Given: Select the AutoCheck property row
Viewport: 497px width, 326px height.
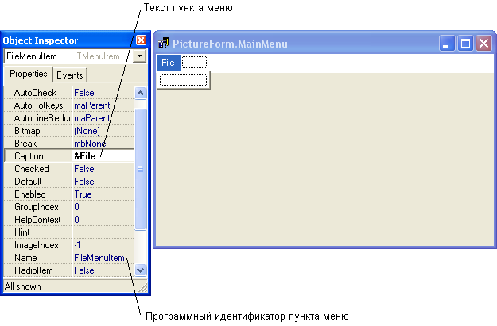Looking at the screenshot, I should (37, 93).
